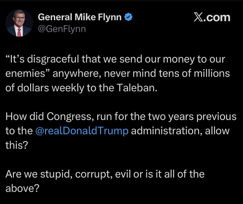Image resolution: width=243 pixels, height=204 pixels.
Task: Click the X glyph in the X.com logo
Action: 198,18
